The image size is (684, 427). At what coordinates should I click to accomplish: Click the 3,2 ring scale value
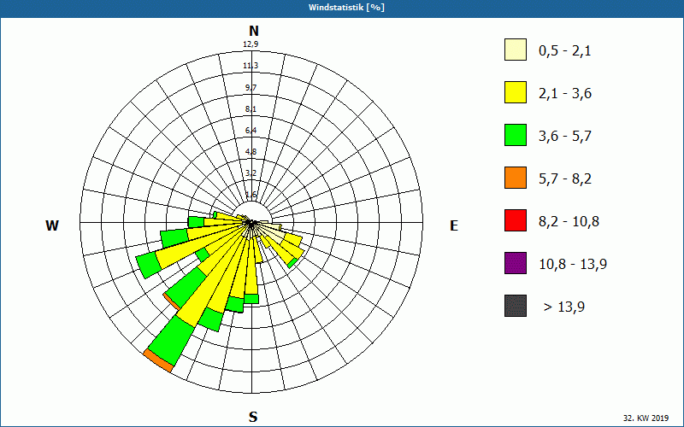click(251, 173)
